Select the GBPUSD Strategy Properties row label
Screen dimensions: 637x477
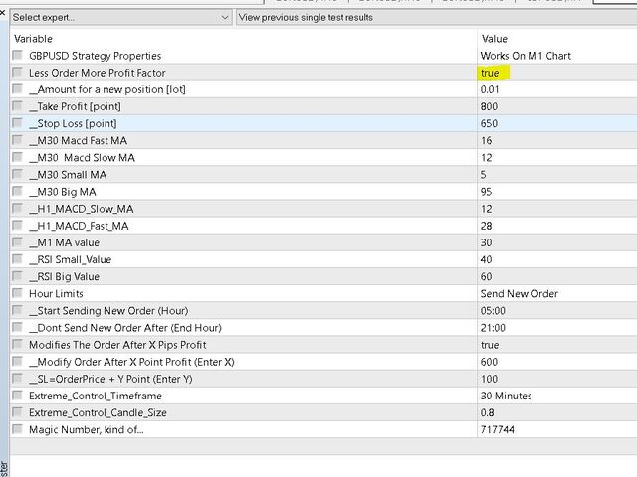click(96, 56)
